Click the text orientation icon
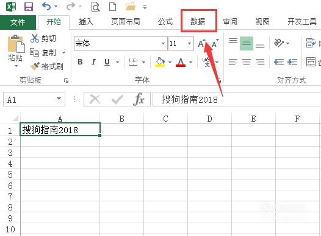 (x=279, y=43)
